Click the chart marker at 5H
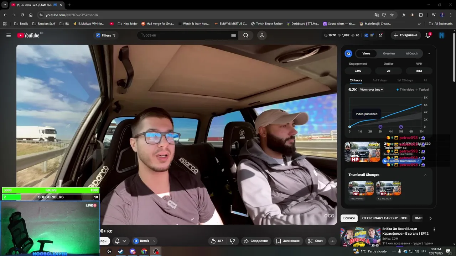The width and height of the screenshot is (456, 256). click(401, 127)
